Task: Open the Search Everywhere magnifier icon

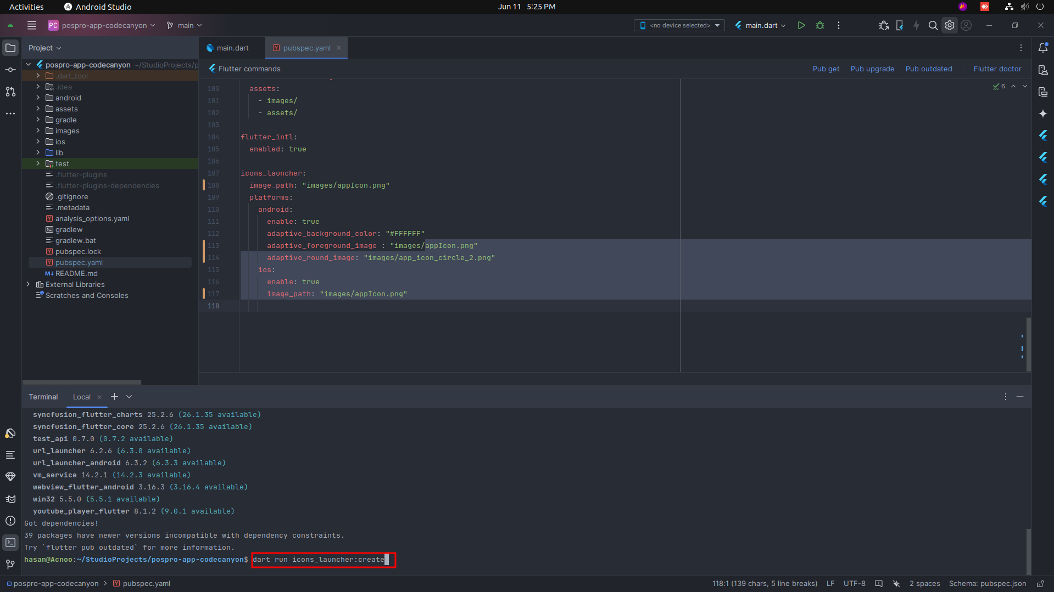Action: pyautogui.click(x=933, y=25)
